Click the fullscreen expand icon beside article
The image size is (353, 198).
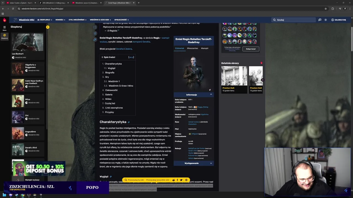95,27
